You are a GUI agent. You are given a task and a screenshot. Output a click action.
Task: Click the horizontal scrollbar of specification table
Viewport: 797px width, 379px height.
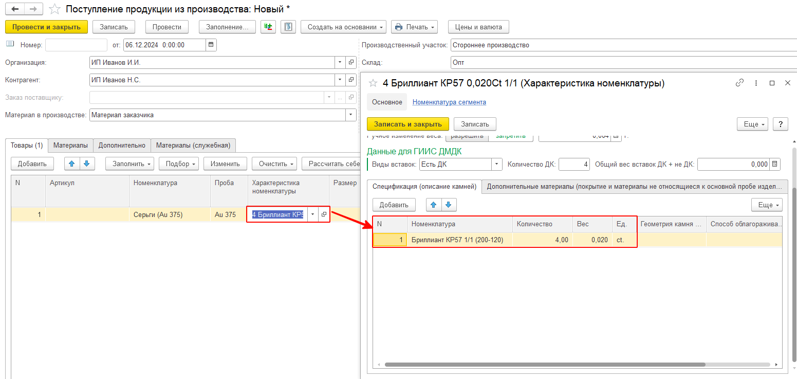point(545,365)
